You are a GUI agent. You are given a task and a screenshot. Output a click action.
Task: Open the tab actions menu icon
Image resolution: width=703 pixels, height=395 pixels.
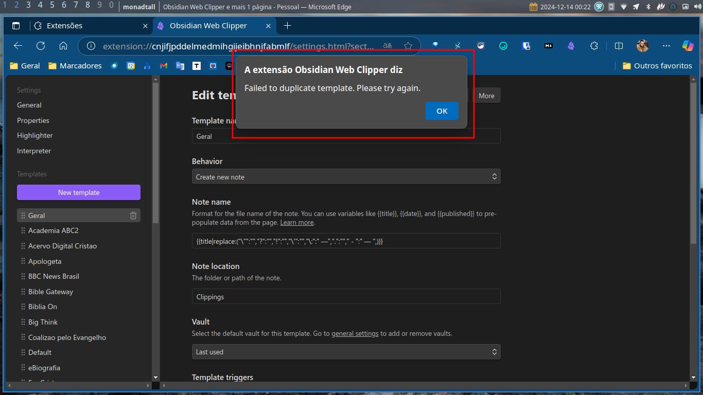pyautogui.click(x=16, y=25)
